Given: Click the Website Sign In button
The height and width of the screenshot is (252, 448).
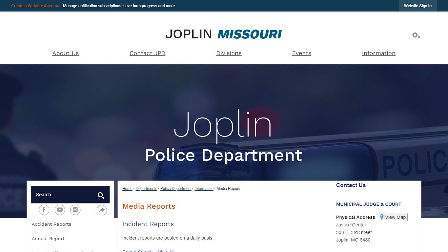Looking at the screenshot, I should 417,6.
